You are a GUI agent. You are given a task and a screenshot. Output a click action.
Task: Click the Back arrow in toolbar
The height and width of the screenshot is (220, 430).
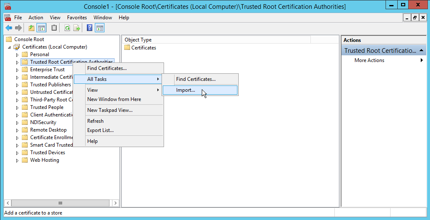(8, 28)
